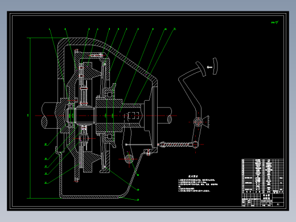Click the hatched pedal pivot circle
This screenshot has height=222, width=296.
tap(198, 122)
